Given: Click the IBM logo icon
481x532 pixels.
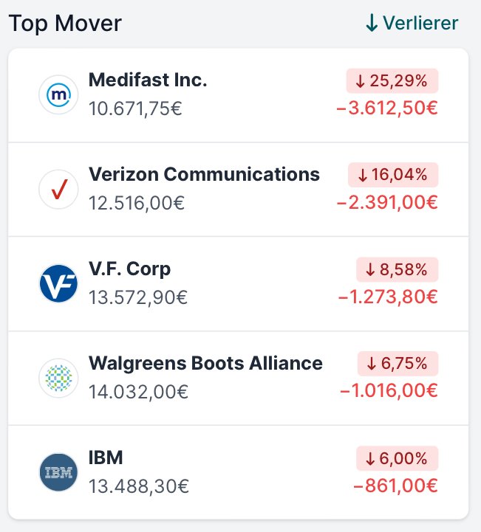Looking at the screenshot, I should click(58, 473).
